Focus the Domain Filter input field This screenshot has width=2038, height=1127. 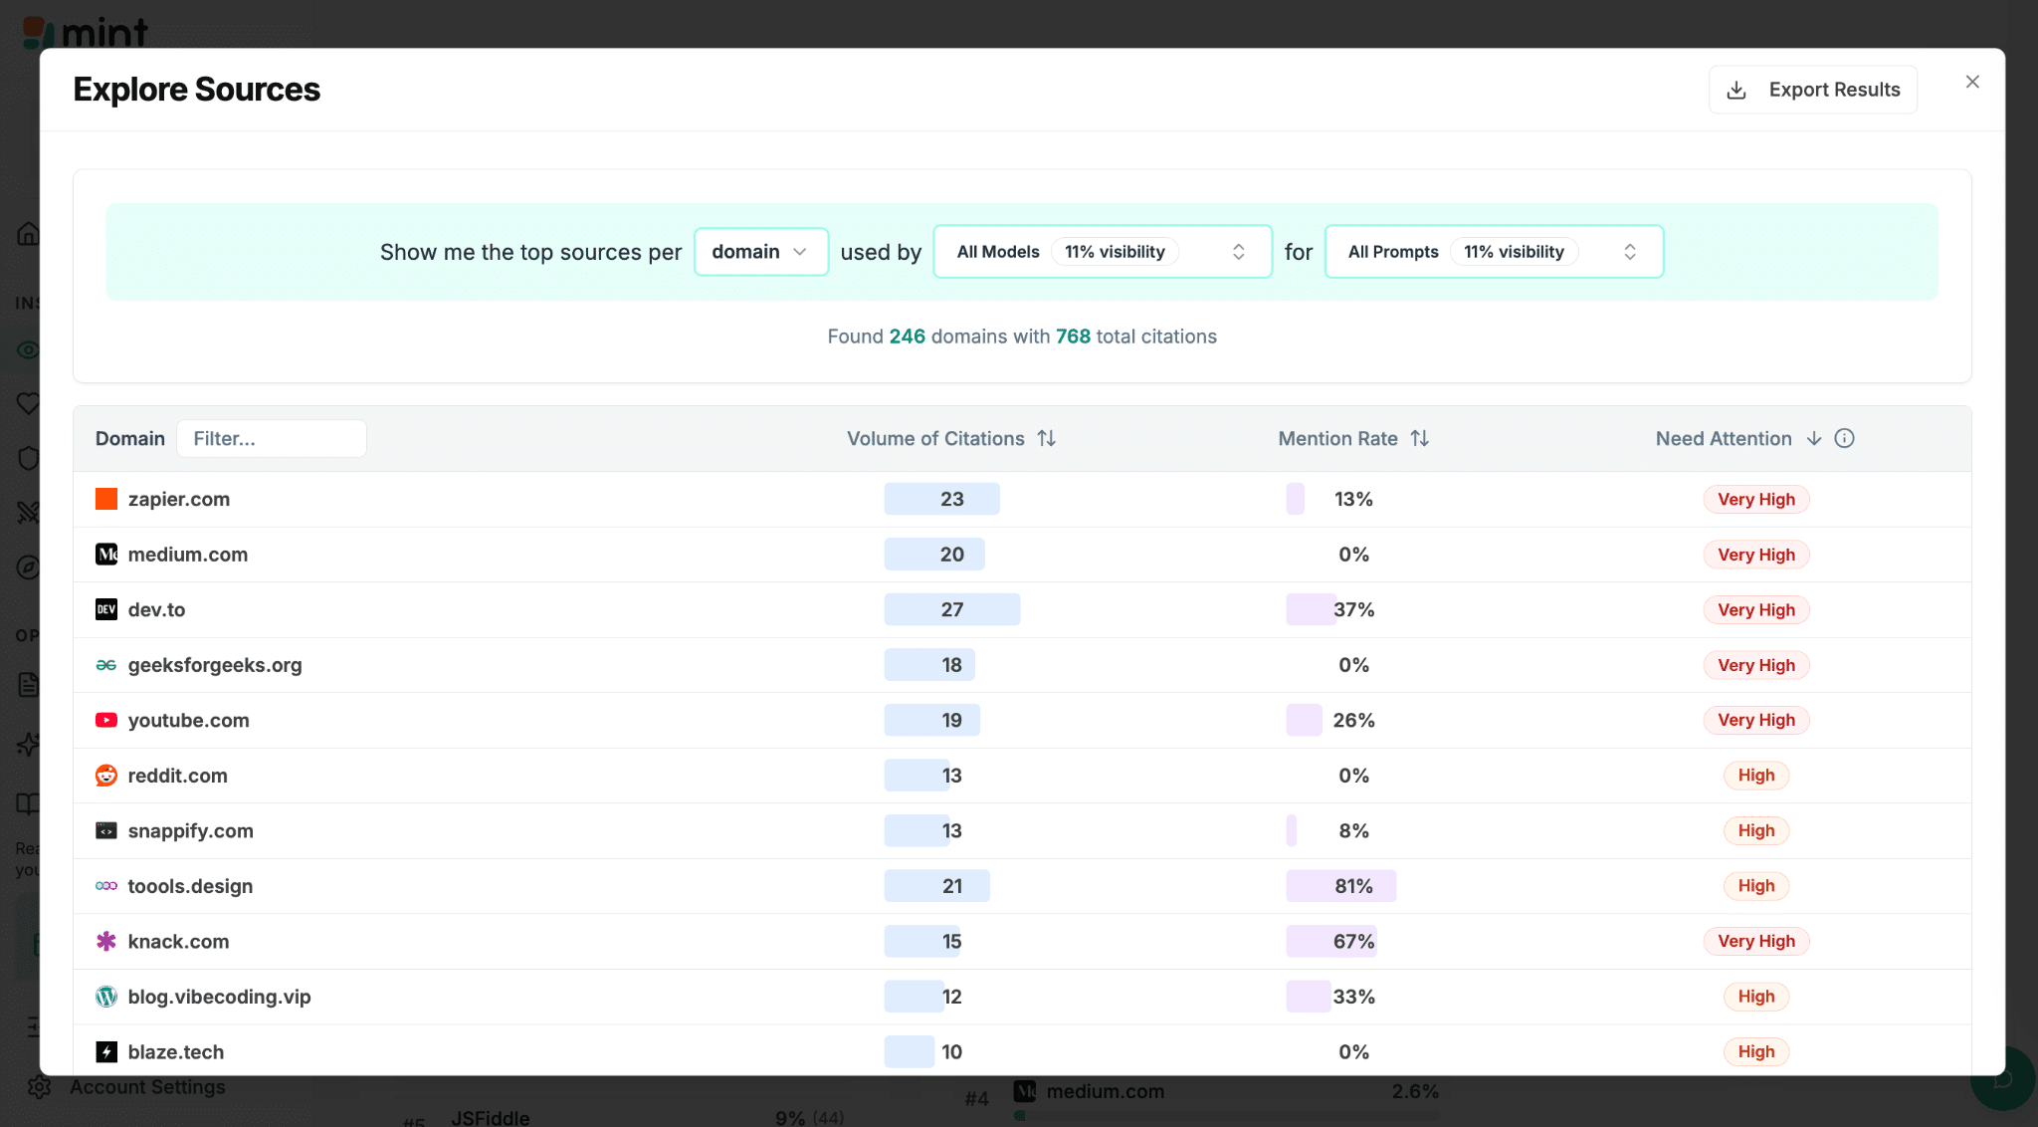tap(272, 438)
